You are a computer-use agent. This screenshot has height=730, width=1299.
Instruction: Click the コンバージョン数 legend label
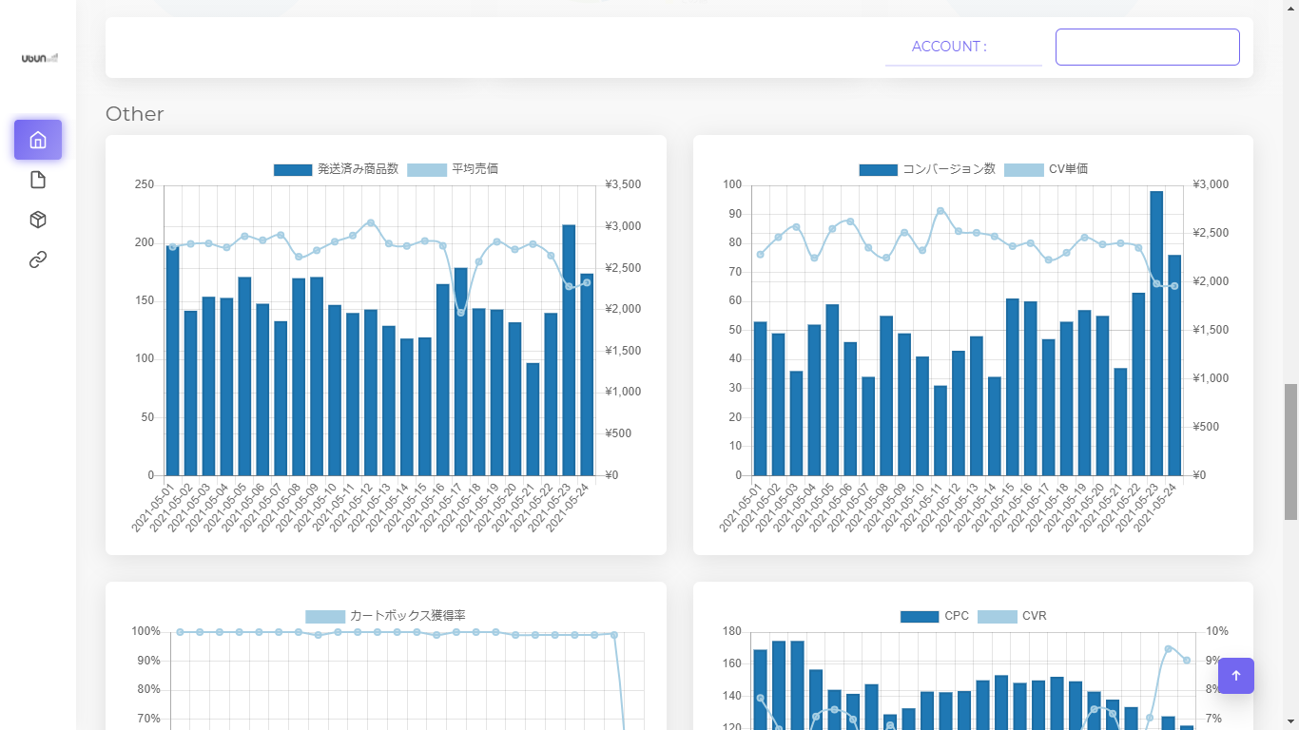click(949, 169)
